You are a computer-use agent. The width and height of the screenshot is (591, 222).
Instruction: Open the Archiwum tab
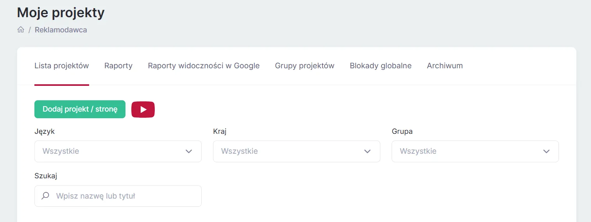tap(445, 66)
